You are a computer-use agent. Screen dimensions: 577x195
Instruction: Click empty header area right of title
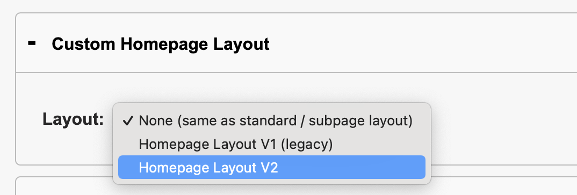[x=423, y=43]
